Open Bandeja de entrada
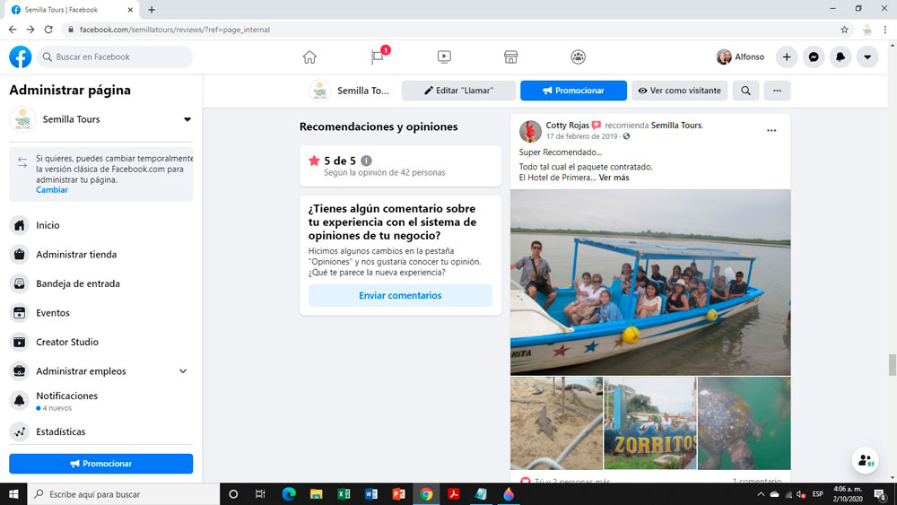 (101, 283)
